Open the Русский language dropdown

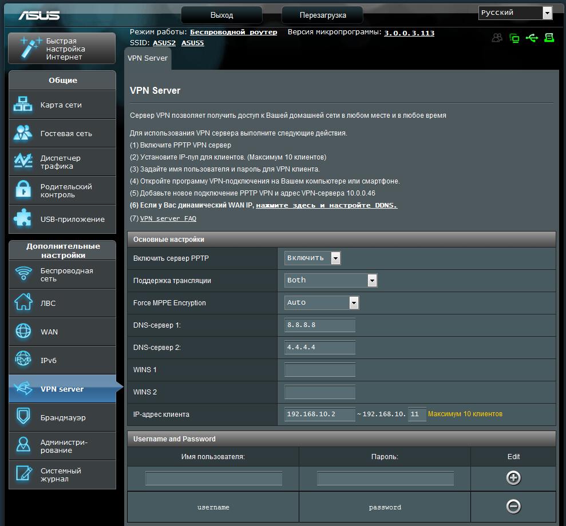point(515,13)
